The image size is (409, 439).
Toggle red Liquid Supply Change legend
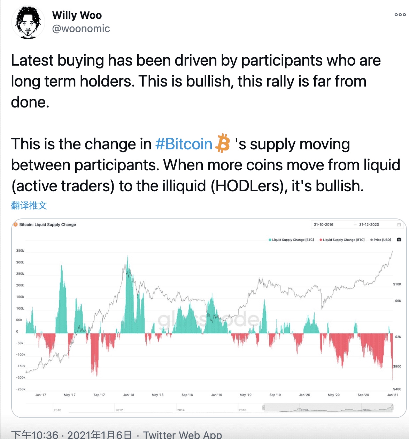tap(342, 240)
